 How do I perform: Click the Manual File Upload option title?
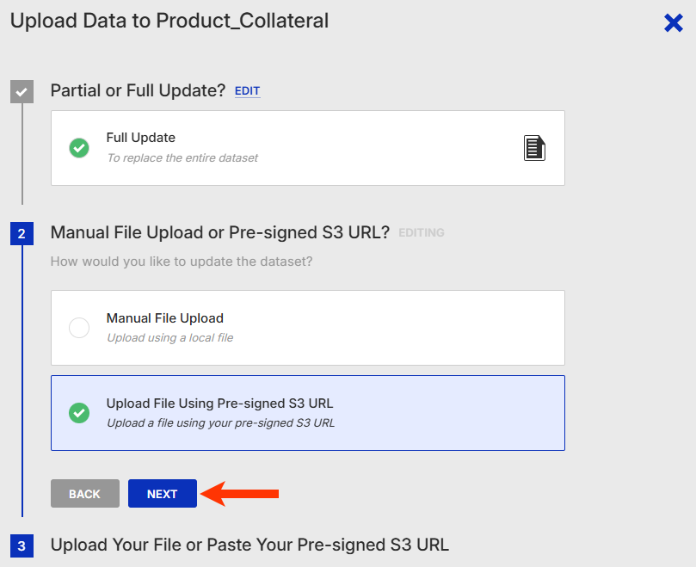164,318
